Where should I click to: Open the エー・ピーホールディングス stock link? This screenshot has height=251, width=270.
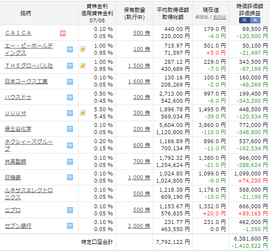pyautogui.click(x=29, y=49)
